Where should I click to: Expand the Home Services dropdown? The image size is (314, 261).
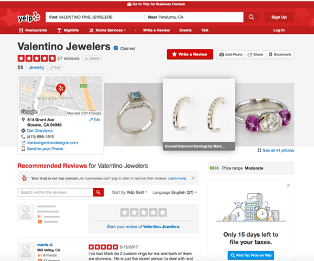pyautogui.click(x=107, y=30)
